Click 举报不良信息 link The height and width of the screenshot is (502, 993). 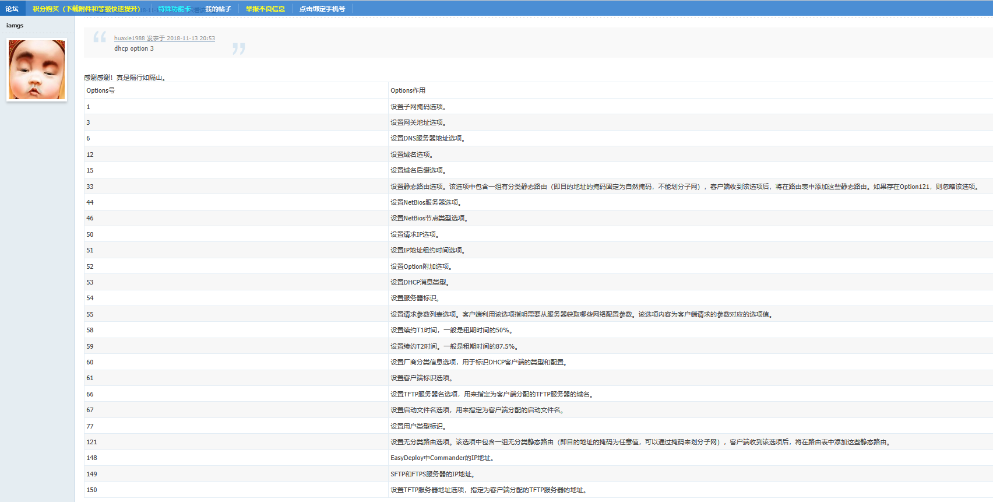point(265,9)
